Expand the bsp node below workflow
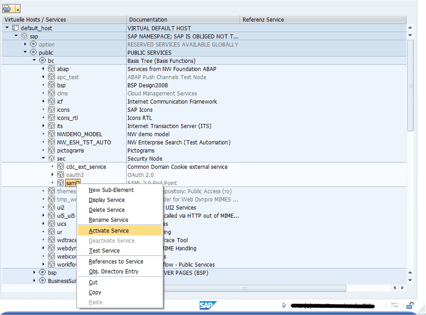Viewport: 426px width, 315px height. pyautogui.click(x=34, y=273)
